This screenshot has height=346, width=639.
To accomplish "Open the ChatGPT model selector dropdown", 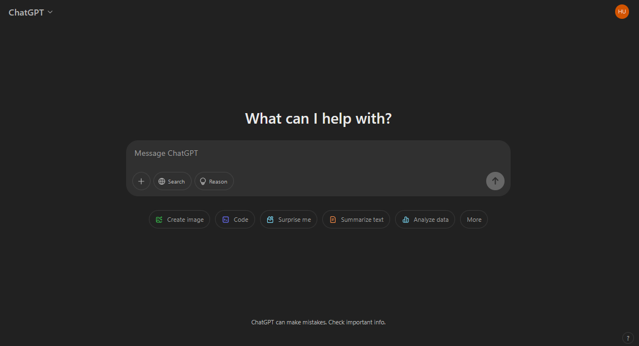I will click(x=31, y=13).
